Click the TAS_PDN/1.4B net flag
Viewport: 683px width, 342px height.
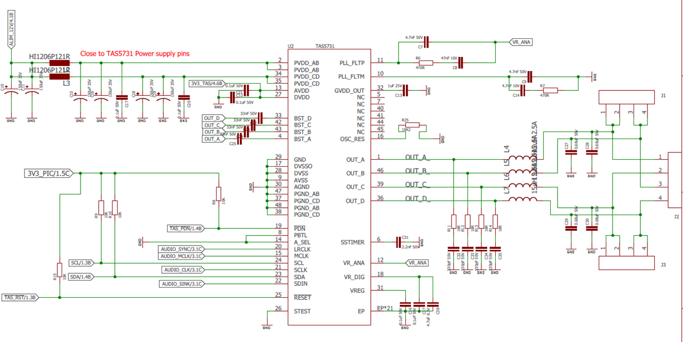[185, 228]
